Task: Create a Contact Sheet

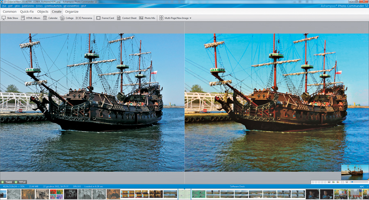Action: 126,18
